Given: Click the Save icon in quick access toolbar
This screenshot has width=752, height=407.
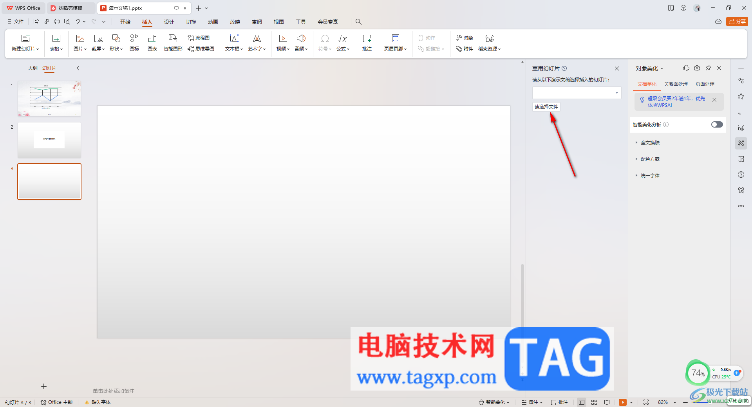Looking at the screenshot, I should pyautogui.click(x=36, y=22).
